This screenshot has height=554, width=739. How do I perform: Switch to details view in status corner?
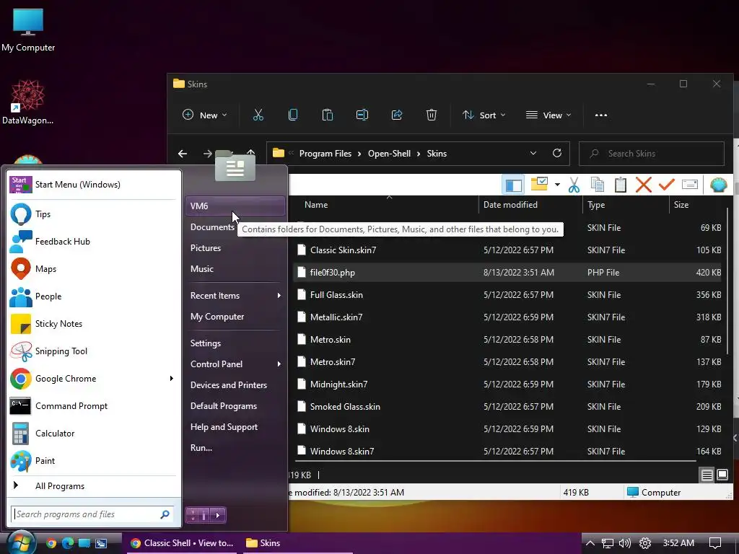point(707,475)
